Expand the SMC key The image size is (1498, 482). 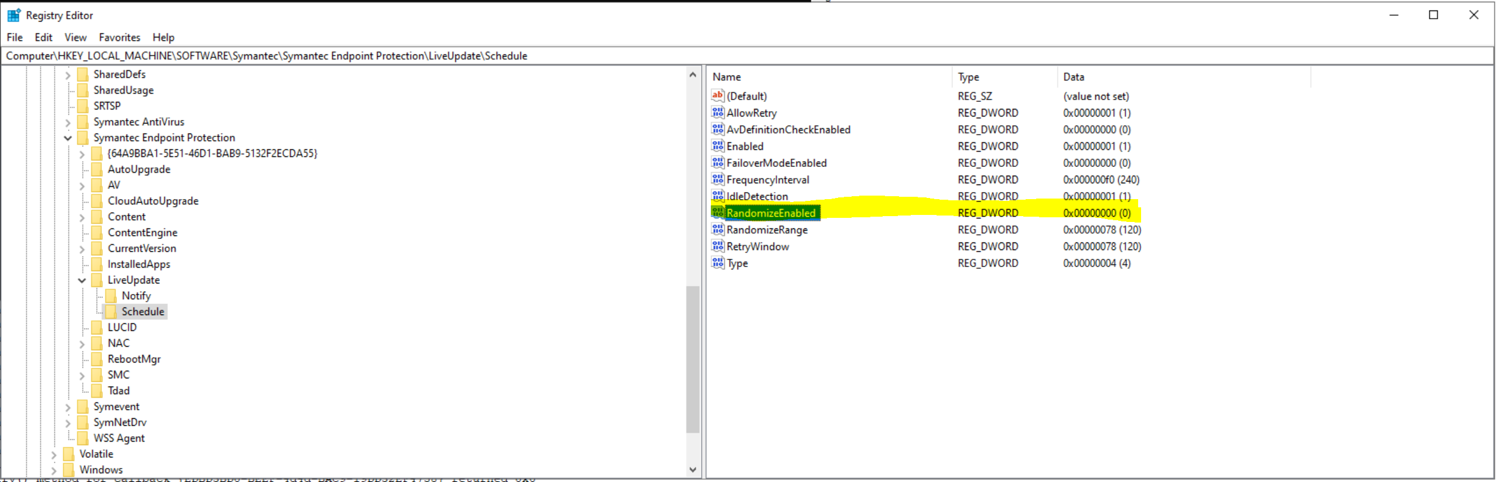[82, 375]
